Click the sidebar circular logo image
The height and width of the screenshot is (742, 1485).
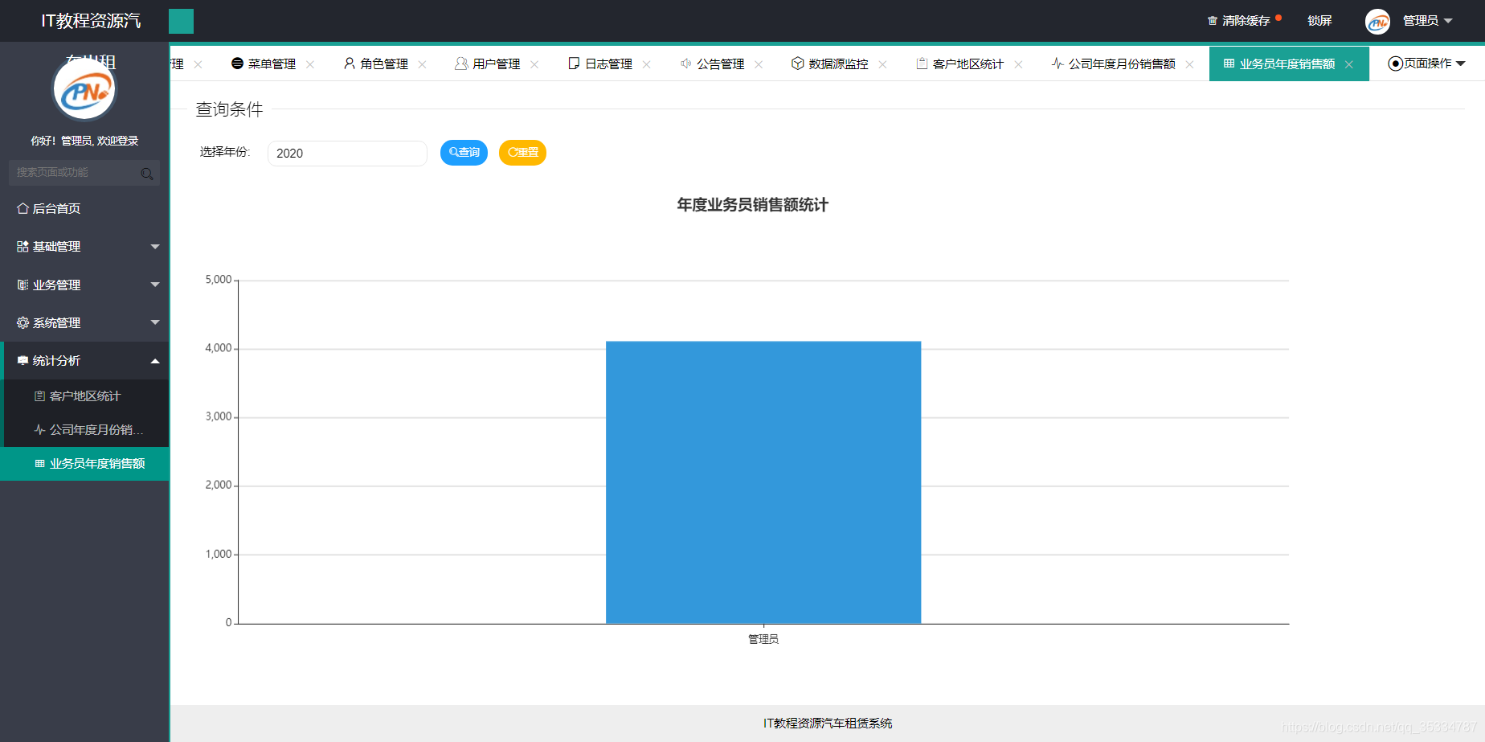click(x=84, y=89)
